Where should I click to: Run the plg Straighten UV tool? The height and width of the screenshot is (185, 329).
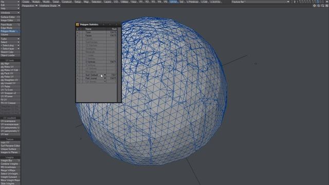click(x=10, y=80)
